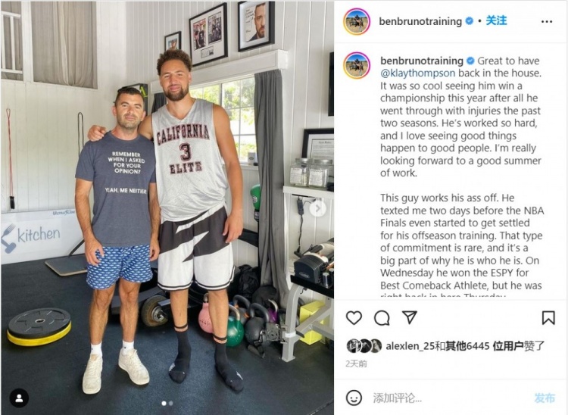The height and width of the screenshot is (415, 568).
Task: Like the post with the heart icon
Action: coord(354,317)
